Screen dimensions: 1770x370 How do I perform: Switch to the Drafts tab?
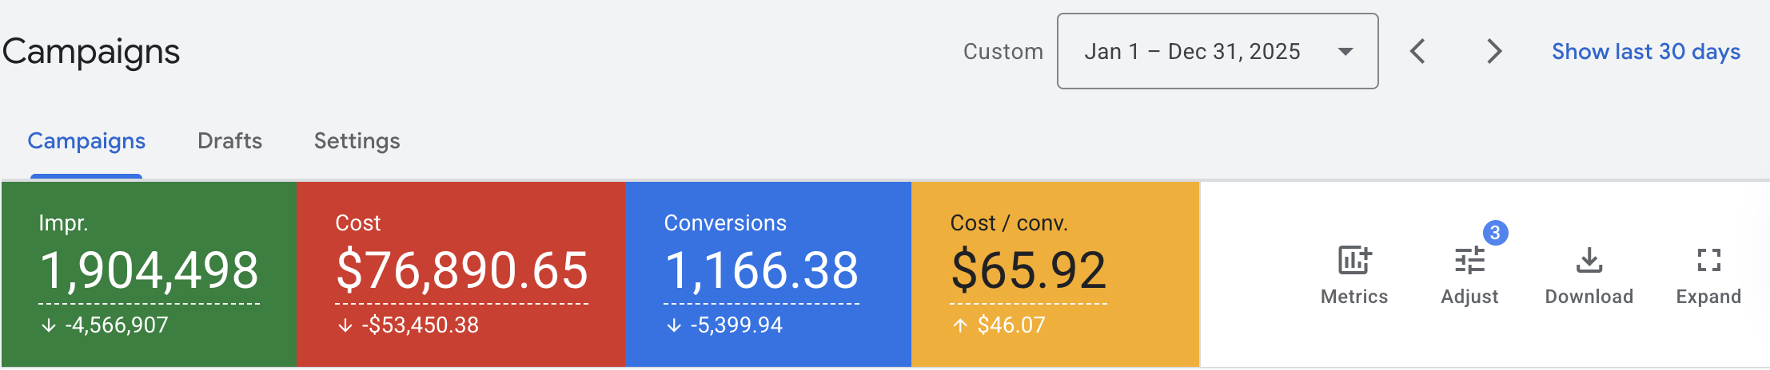pyautogui.click(x=229, y=141)
